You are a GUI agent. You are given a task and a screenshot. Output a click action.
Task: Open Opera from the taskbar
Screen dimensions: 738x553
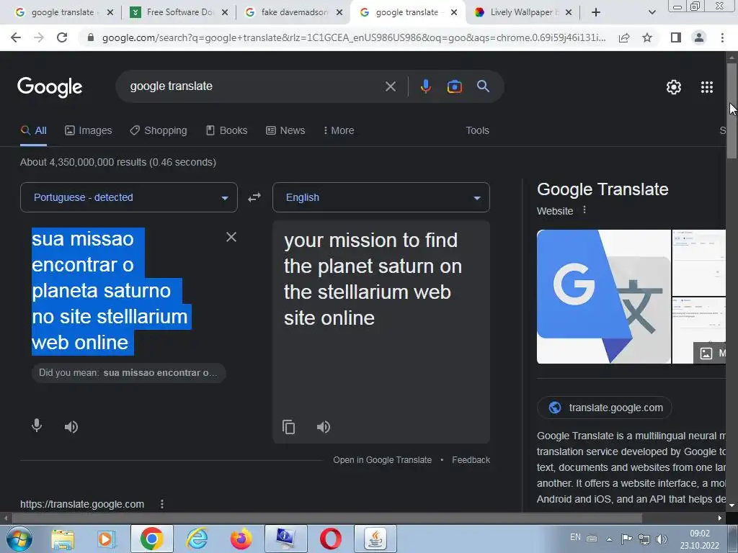coord(331,539)
